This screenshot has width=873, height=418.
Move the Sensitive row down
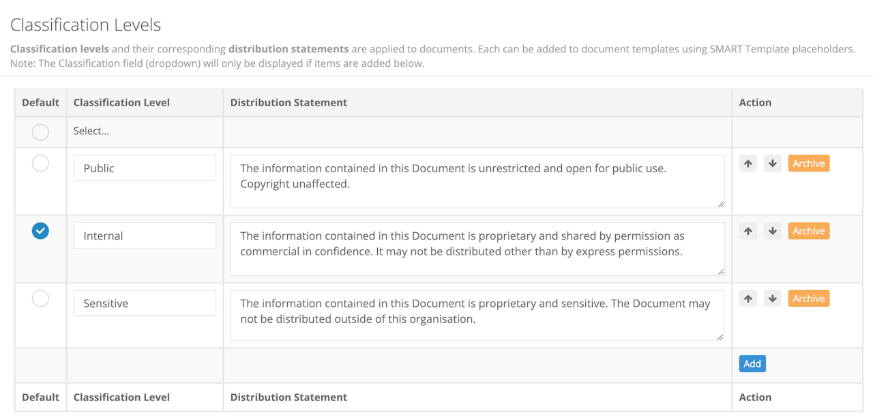click(x=772, y=298)
